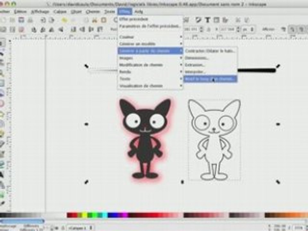Expand the Visualisation de chemin submenu
This screenshot has width=308, height=231.
click(150, 86)
